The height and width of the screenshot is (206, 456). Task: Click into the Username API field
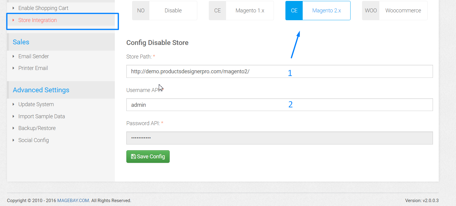tap(279, 105)
